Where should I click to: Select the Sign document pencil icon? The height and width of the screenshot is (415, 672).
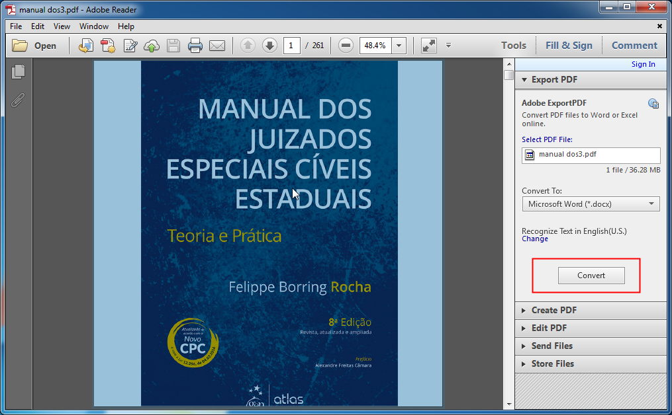pos(130,45)
